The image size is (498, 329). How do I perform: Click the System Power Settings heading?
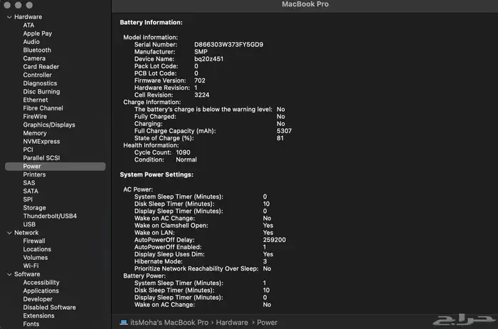pos(157,174)
